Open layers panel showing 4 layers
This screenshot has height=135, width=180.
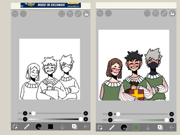pos(160,127)
